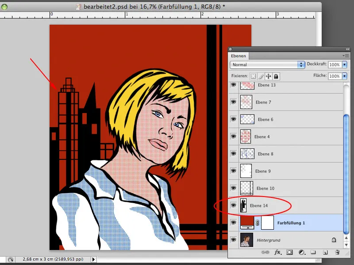Select the Ebene 9 layer thumbnail
Image resolution: width=354 pixels, height=265 pixels.
click(x=246, y=171)
